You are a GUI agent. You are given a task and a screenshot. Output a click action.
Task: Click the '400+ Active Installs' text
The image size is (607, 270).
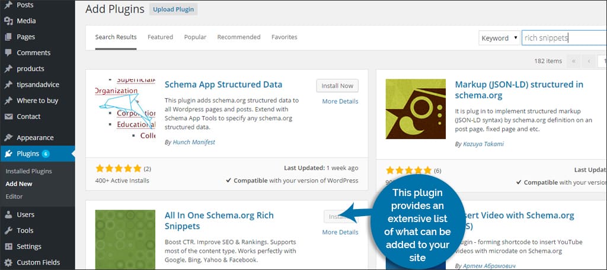(x=122, y=180)
